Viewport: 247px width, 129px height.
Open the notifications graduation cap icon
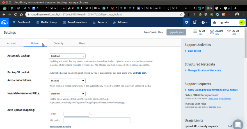(195, 22)
